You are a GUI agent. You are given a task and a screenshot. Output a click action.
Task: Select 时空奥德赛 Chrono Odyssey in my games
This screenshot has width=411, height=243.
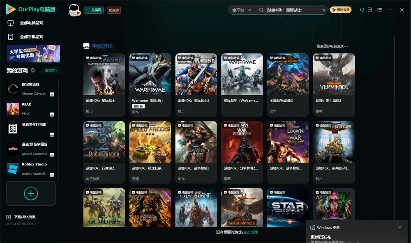31,89
